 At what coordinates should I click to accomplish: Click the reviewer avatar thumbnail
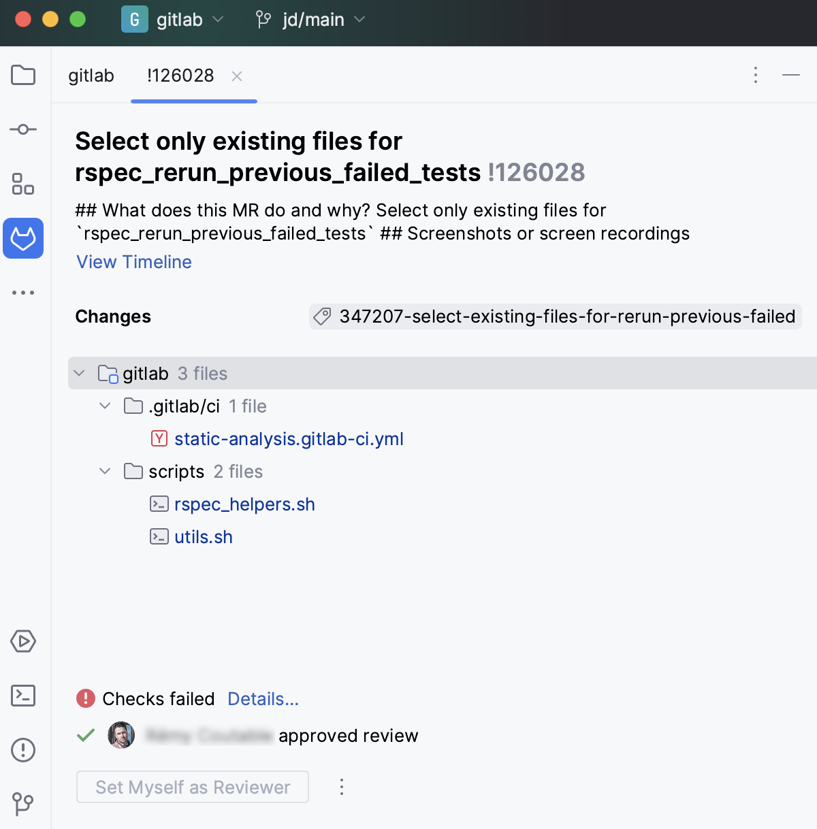(x=121, y=735)
